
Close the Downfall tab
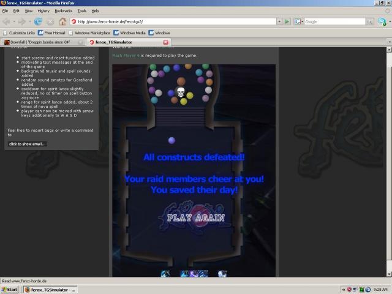tap(80, 42)
